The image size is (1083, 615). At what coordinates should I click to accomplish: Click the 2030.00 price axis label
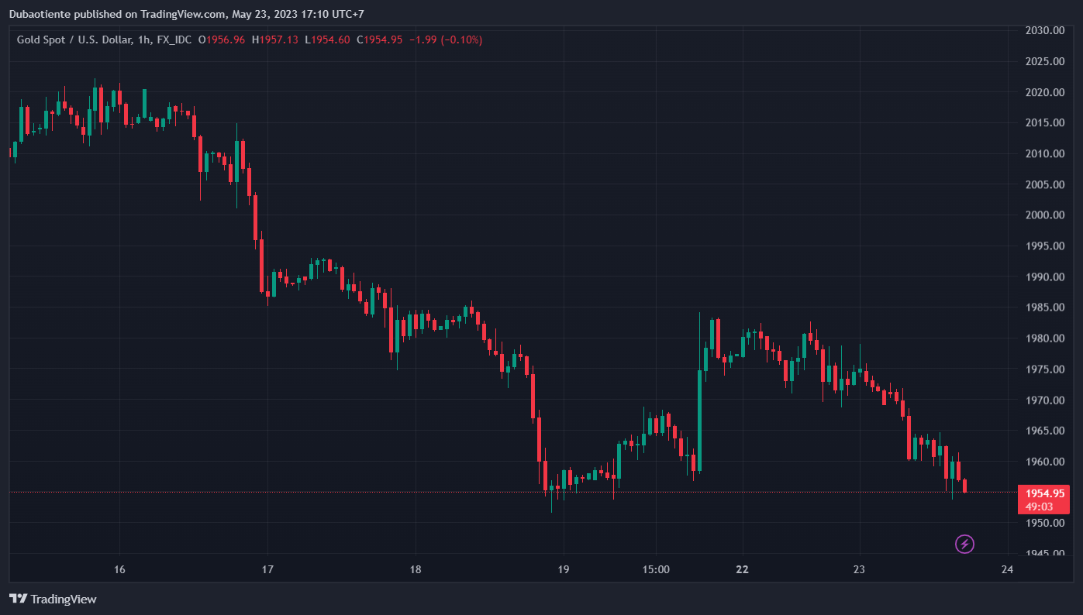point(1043,30)
